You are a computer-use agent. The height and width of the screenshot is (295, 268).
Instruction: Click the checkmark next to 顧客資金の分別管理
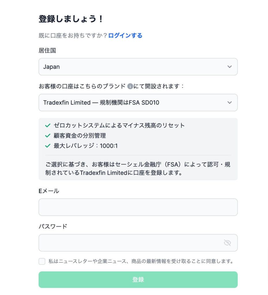47,135
